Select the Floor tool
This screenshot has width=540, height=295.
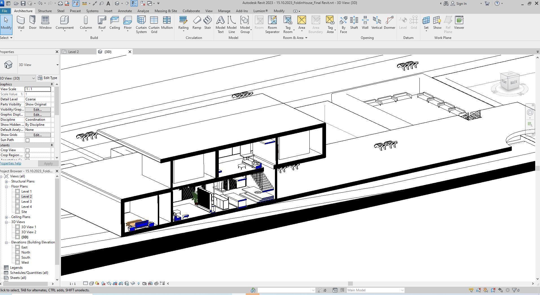click(128, 23)
